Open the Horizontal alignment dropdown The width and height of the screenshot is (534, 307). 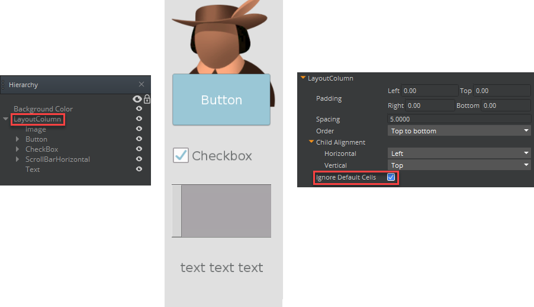click(459, 153)
